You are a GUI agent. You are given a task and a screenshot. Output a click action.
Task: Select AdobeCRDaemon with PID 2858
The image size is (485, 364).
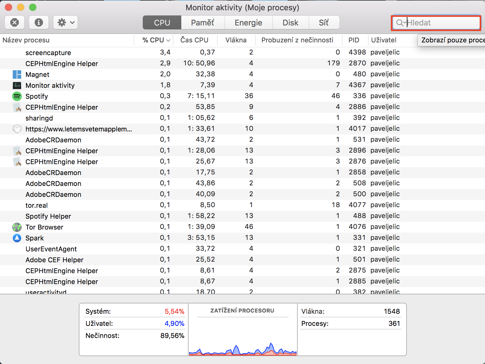coord(242,173)
